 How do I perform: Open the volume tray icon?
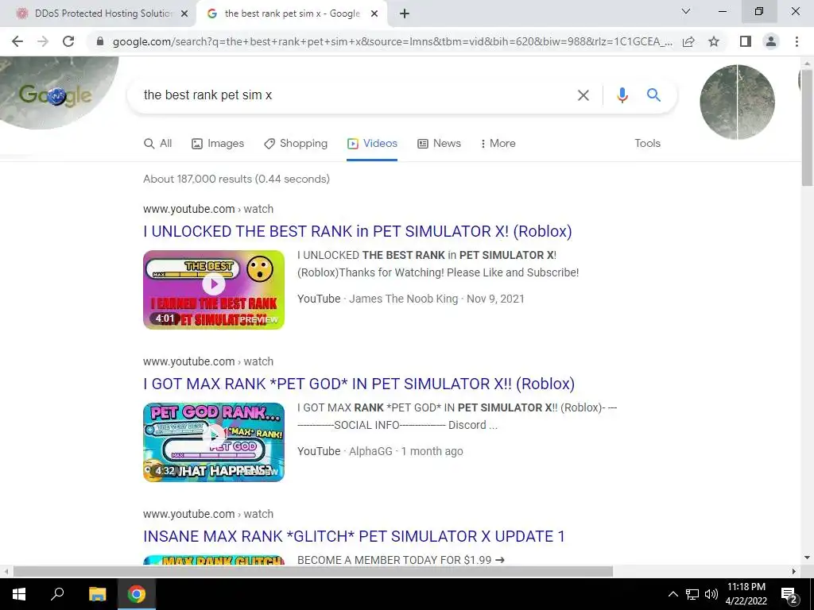[x=711, y=594]
